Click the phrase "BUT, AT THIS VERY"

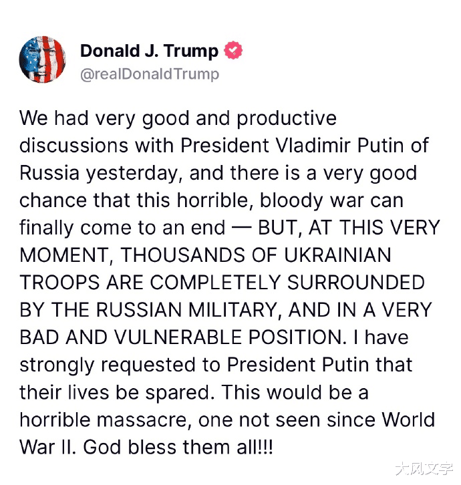click(x=349, y=228)
